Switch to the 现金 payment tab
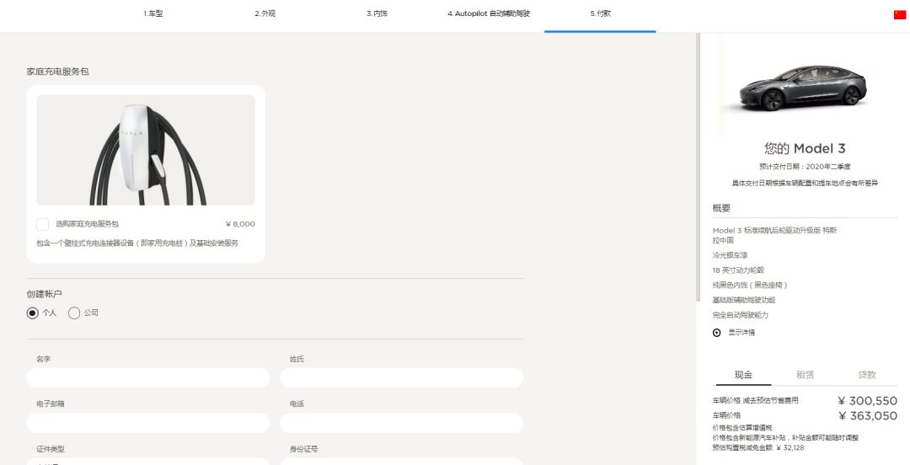The height and width of the screenshot is (465, 910). point(743,375)
